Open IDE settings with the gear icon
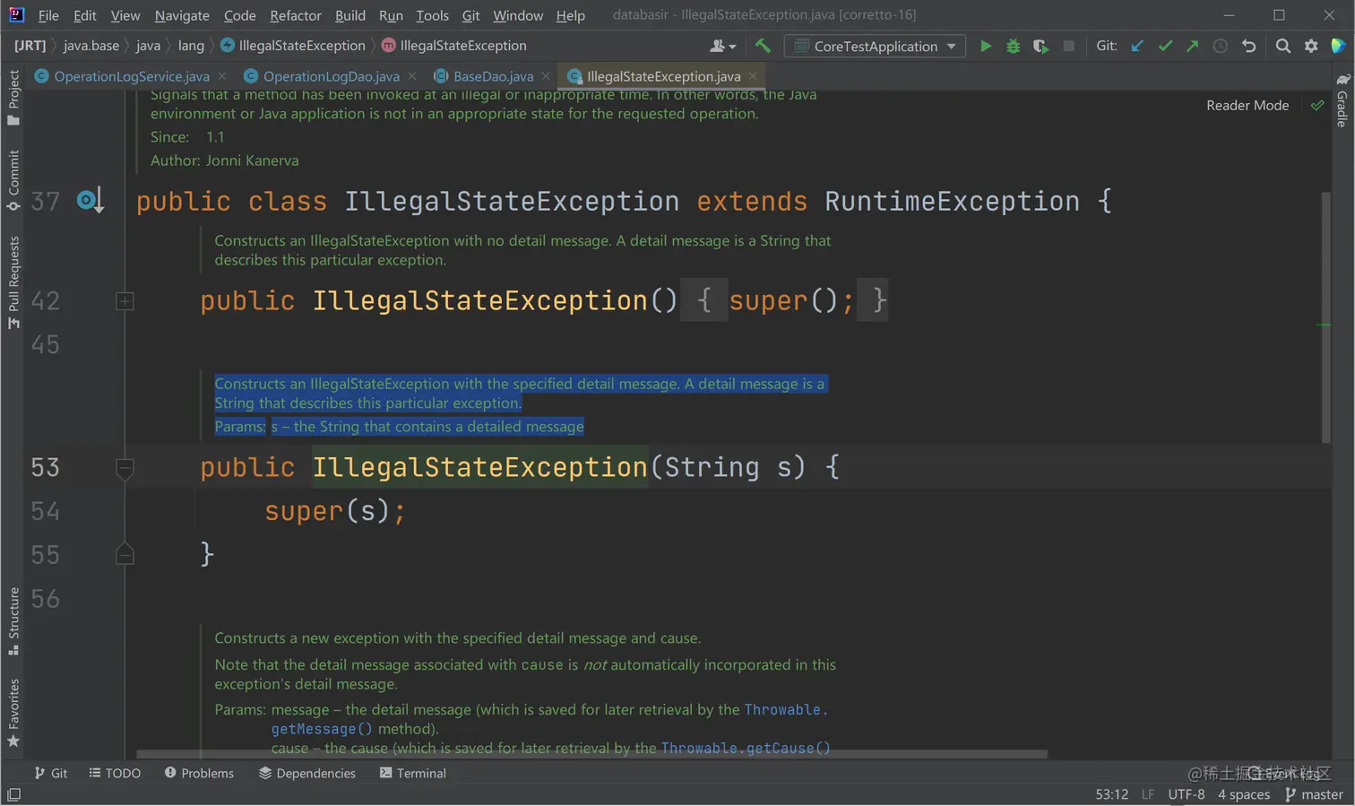 point(1311,46)
